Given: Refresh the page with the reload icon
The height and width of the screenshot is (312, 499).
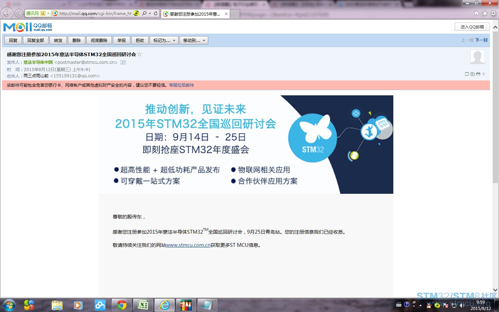Looking at the screenshot, I should 156,14.
